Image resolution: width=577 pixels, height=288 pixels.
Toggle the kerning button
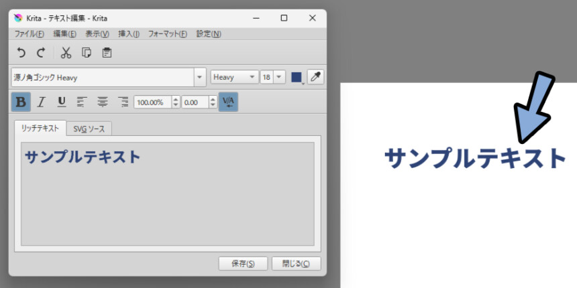point(228,102)
